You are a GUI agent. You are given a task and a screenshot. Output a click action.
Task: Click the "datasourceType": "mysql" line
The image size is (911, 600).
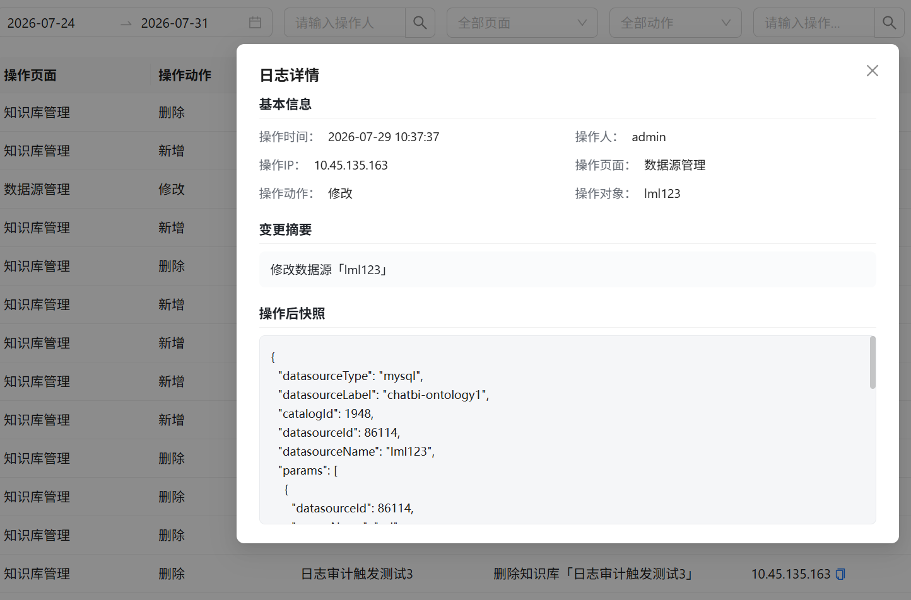(x=351, y=376)
